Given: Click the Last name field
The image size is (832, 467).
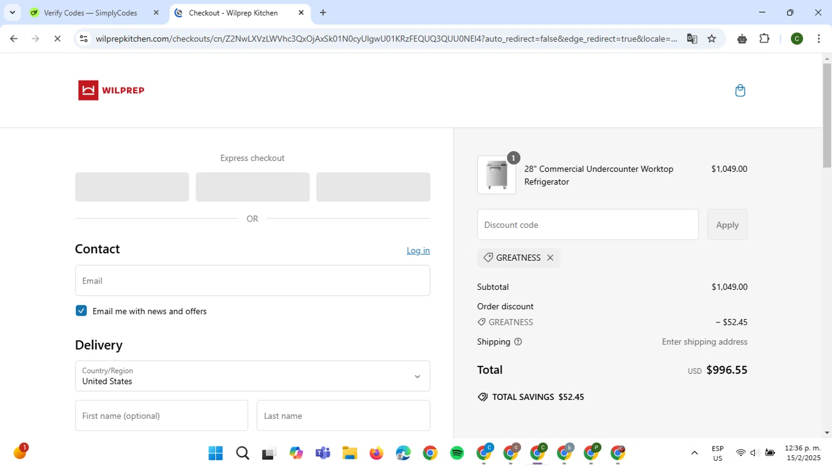Looking at the screenshot, I should coord(343,415).
